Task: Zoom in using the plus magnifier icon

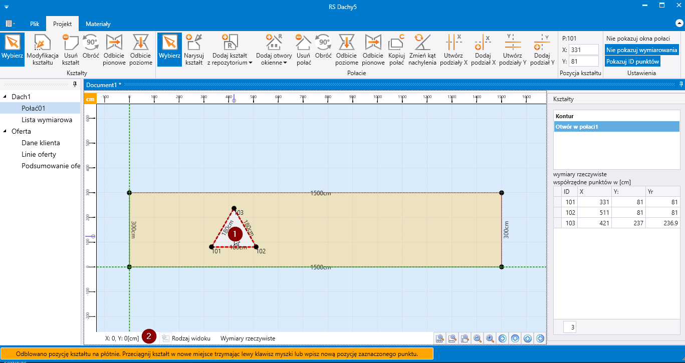Action: [x=490, y=338]
